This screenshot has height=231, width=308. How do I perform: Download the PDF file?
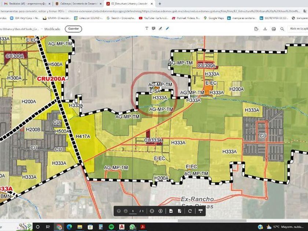point(265,29)
